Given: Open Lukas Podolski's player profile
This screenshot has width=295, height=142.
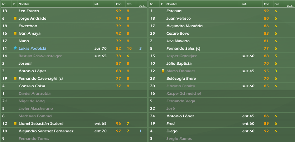Looking at the screenshot, I should coord(32,49).
